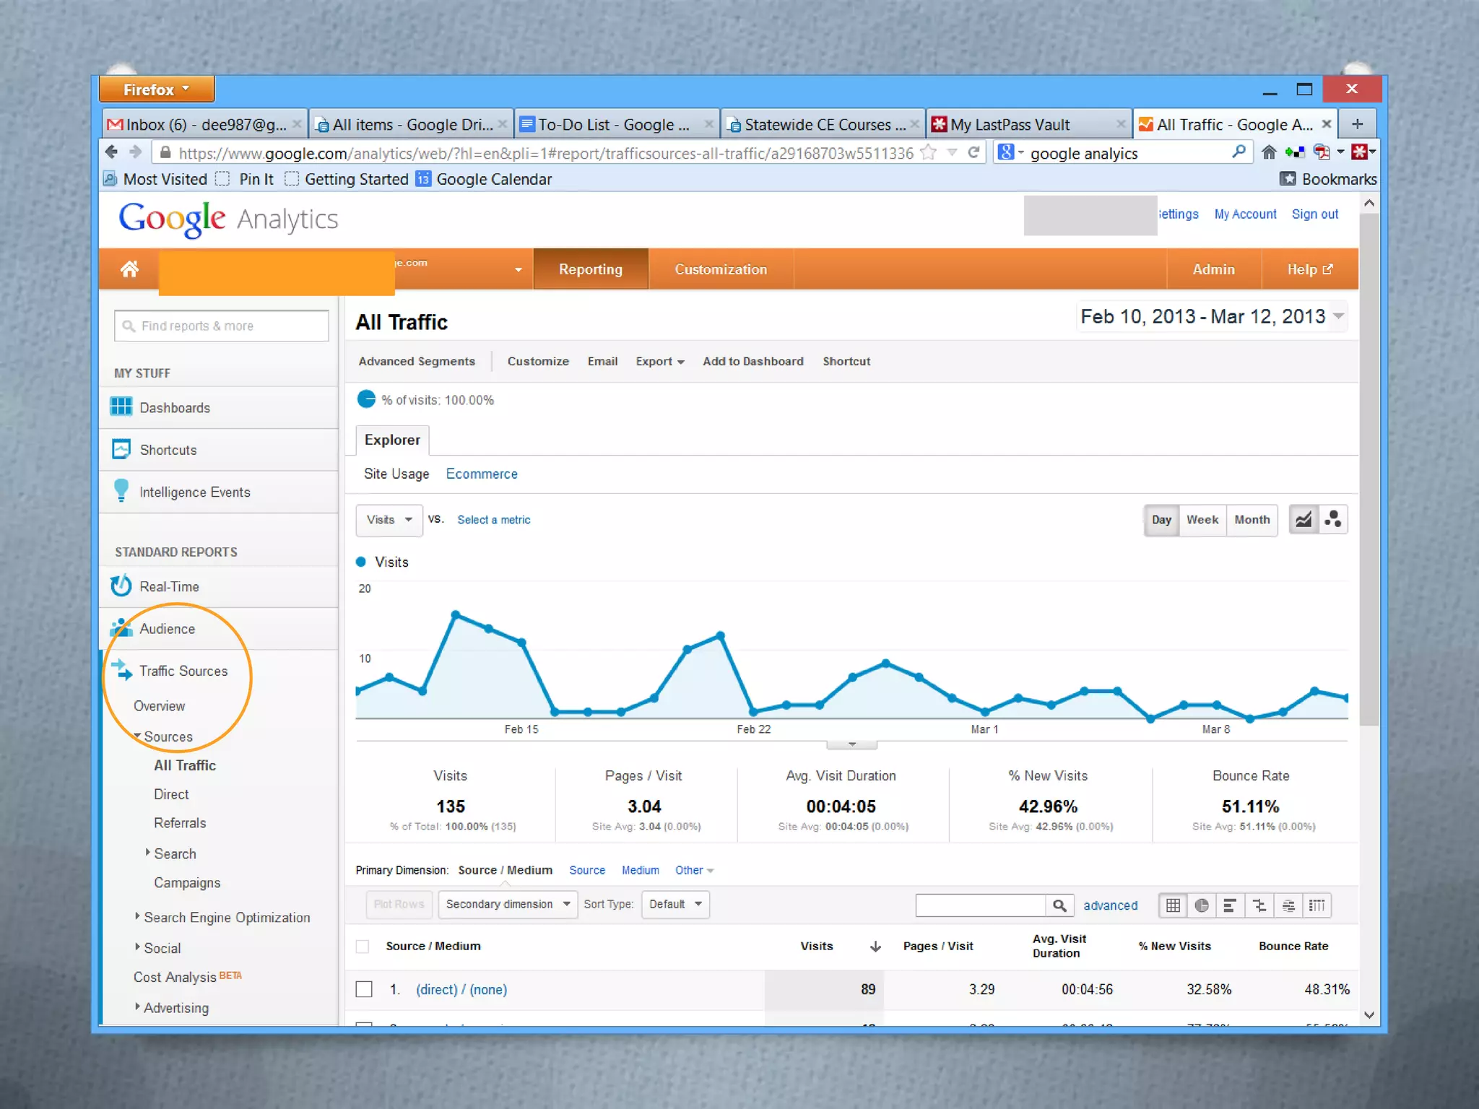Select the pie chart percentage view
This screenshot has height=1109, width=1479.
coord(1202,905)
